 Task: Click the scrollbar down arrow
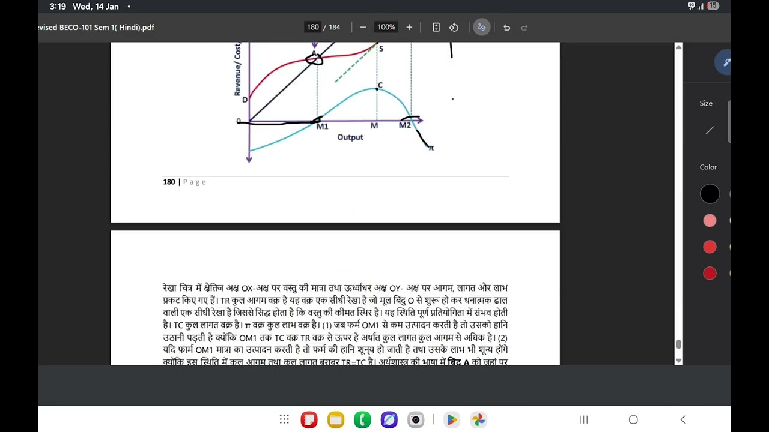tap(679, 361)
